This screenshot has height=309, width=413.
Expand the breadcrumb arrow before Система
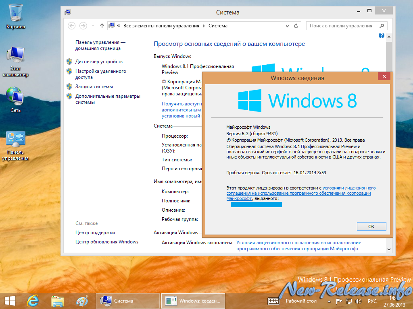(204, 26)
